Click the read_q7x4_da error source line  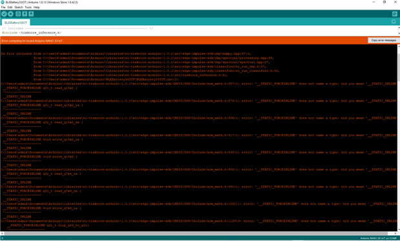coord(42,191)
